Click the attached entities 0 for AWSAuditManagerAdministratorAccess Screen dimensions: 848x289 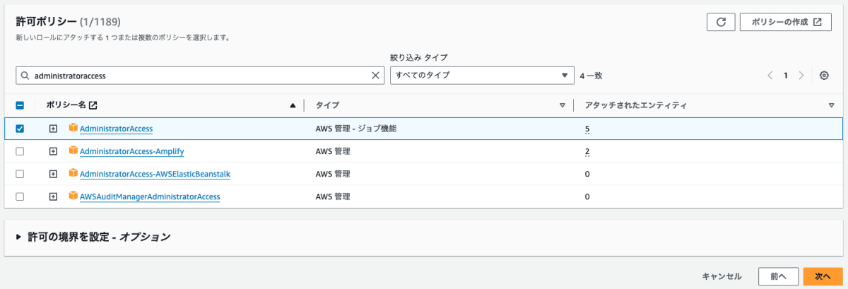tap(587, 196)
